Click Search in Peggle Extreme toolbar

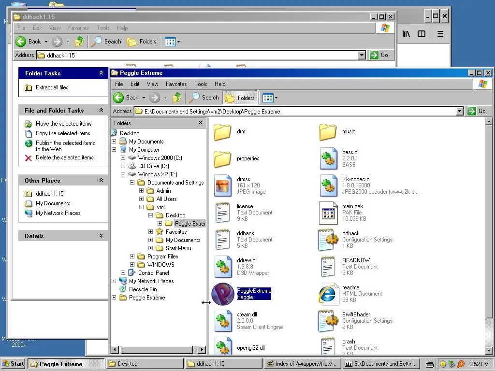[x=204, y=98]
